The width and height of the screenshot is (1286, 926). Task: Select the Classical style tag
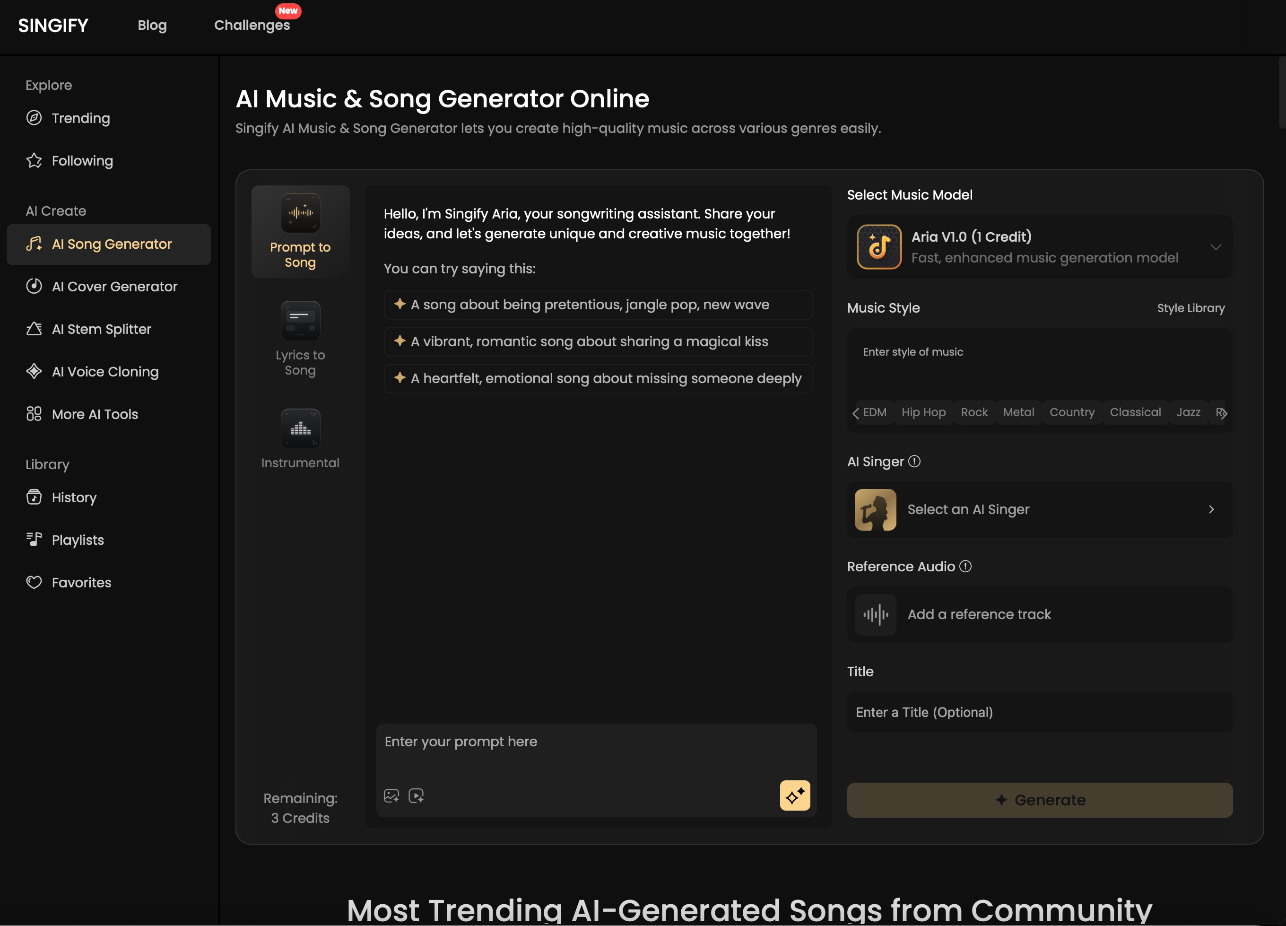coord(1135,412)
